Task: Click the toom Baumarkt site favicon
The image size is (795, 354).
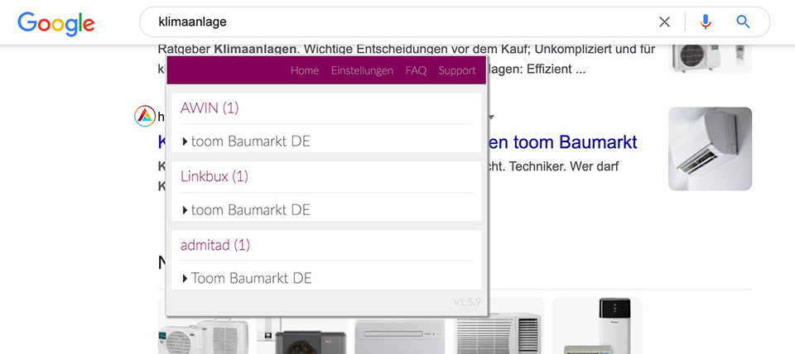Action: [x=145, y=116]
